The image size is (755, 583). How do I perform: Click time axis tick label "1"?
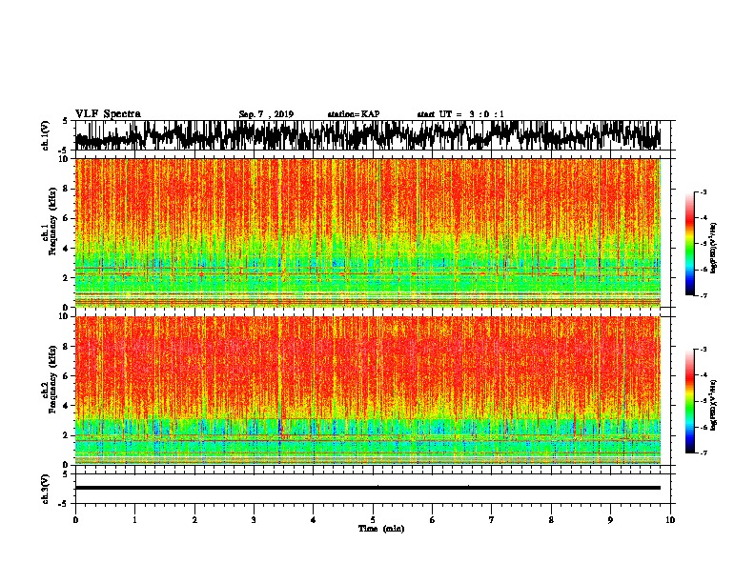[134, 520]
